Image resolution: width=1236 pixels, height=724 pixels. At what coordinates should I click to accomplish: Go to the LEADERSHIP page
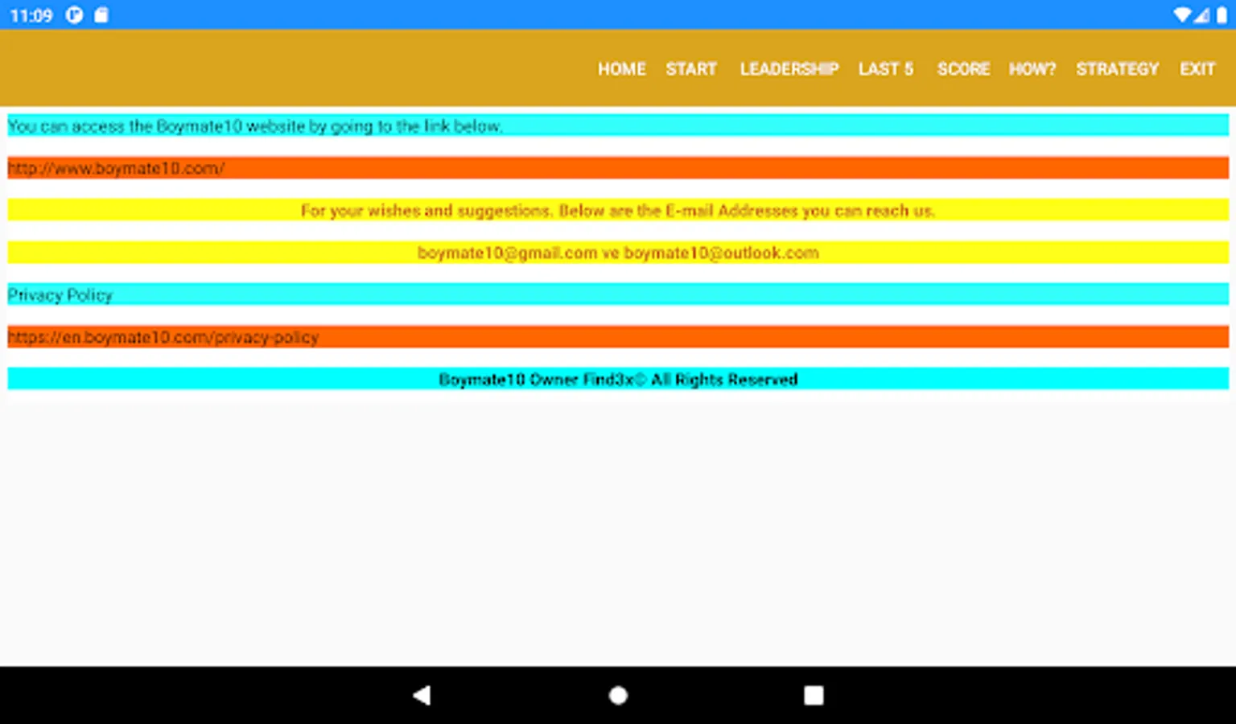coord(789,69)
